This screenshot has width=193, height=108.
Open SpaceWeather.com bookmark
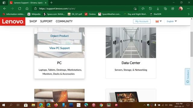coord(109,14)
